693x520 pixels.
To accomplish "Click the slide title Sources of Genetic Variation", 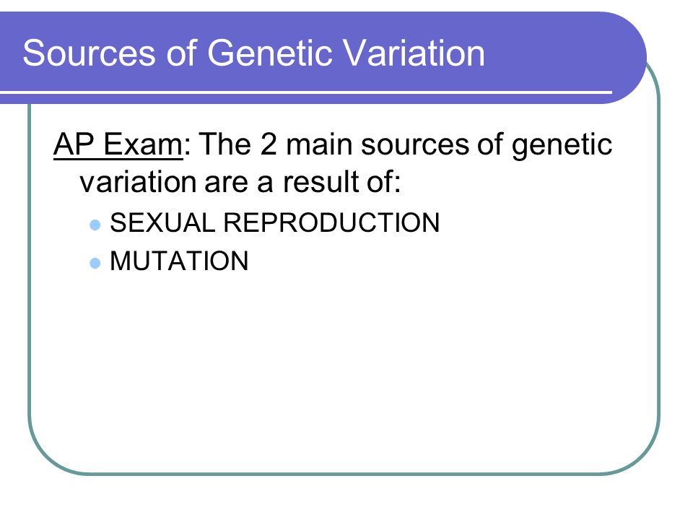I will (x=253, y=53).
